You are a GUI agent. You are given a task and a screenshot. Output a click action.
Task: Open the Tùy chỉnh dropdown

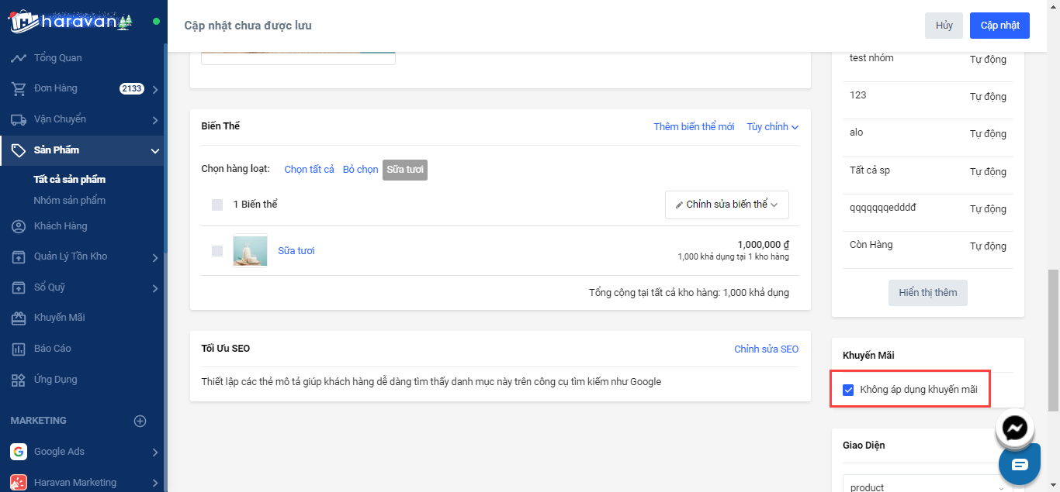pyautogui.click(x=773, y=127)
